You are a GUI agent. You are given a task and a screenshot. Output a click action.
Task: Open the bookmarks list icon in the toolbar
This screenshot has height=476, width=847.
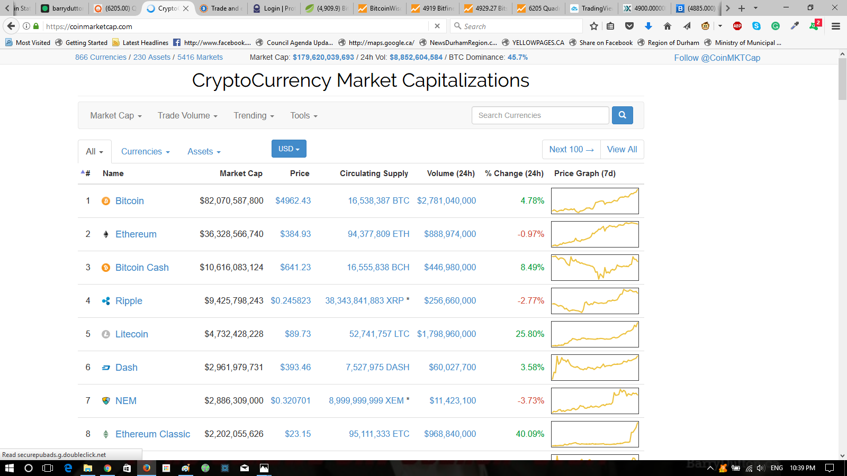pyautogui.click(x=610, y=26)
